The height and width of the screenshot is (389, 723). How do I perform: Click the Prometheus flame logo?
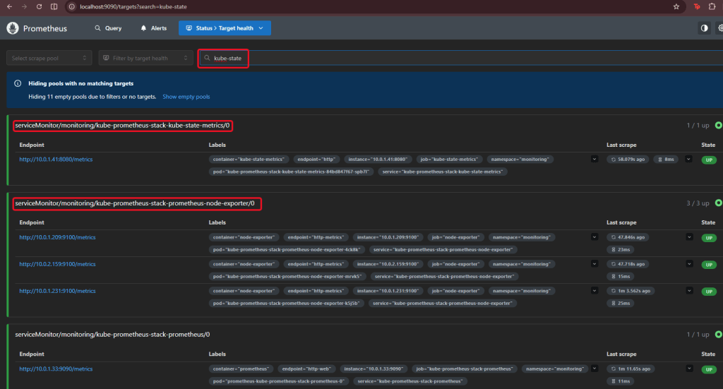click(x=13, y=28)
